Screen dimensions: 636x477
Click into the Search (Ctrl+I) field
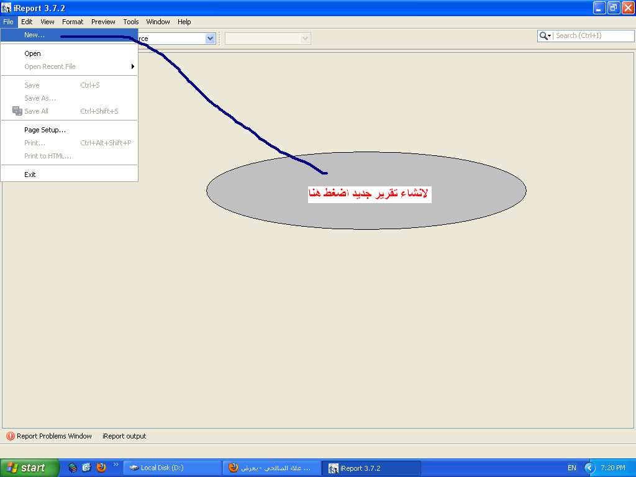[594, 35]
